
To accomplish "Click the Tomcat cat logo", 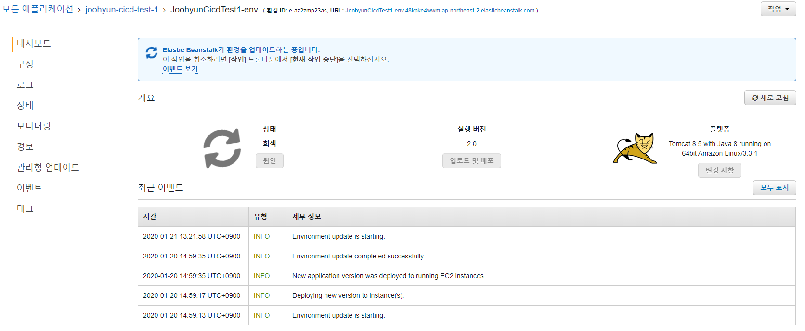I will (635, 148).
